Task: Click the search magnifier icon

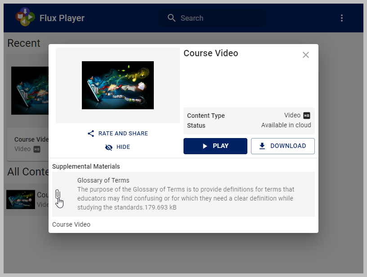Action: pyautogui.click(x=171, y=18)
